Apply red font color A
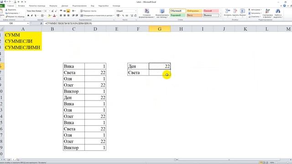Viewport: 292px width, 164px height. pos(54,15)
